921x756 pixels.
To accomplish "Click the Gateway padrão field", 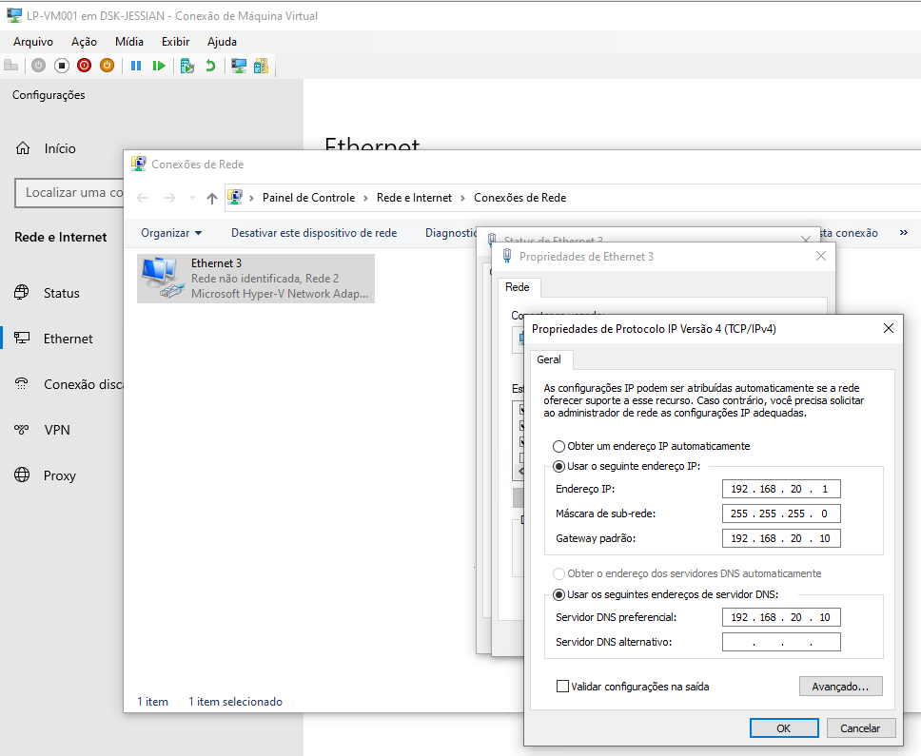I will tap(781, 538).
